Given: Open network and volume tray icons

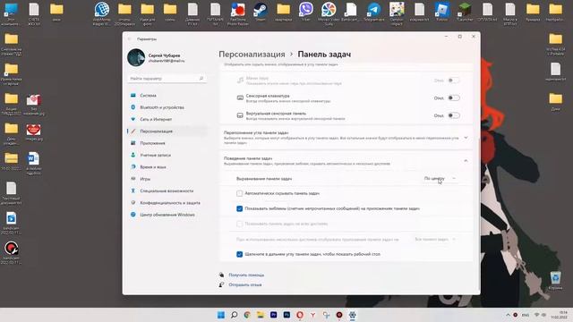Looking at the screenshot, I should pyautogui.click(x=540, y=315).
